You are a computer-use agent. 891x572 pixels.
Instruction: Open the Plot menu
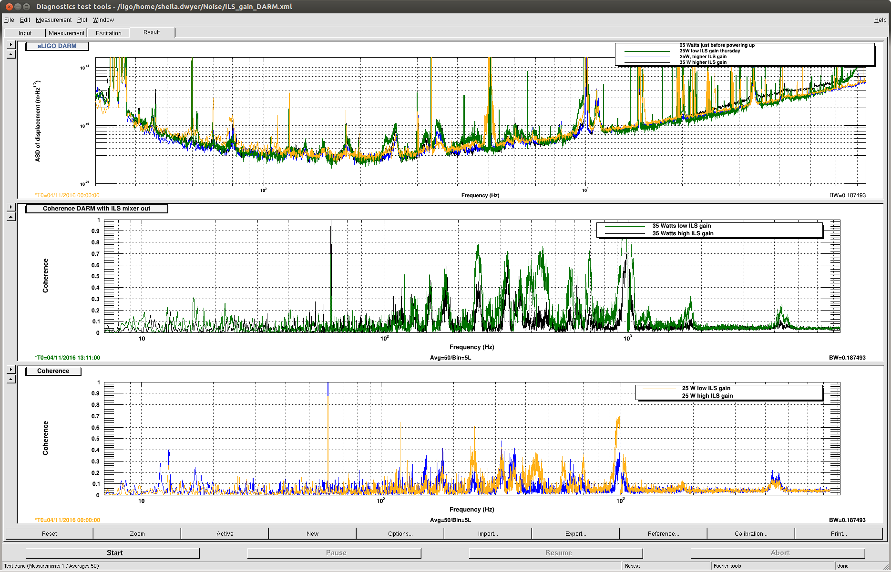click(82, 20)
